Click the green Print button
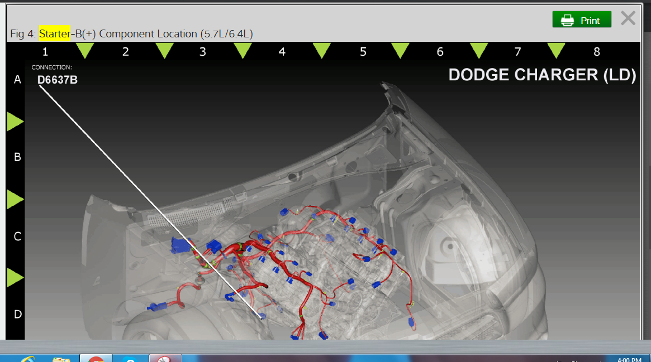Screen dimensions: 651x362 (582, 20)
